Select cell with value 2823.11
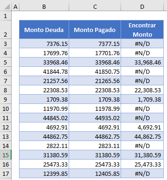Screen dimensions: 167x180 click(95, 146)
